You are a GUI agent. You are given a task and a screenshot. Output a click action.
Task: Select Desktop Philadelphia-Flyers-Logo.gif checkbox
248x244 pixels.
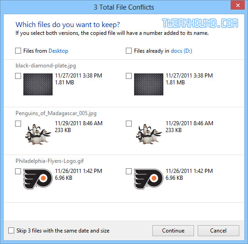pos(18,171)
